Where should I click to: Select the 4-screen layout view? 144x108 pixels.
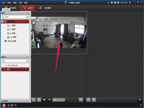click(x=11, y=29)
